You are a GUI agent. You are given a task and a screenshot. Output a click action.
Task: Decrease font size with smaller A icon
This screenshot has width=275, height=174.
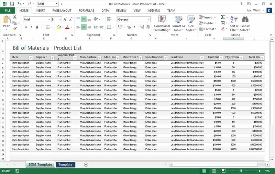point(70,20)
